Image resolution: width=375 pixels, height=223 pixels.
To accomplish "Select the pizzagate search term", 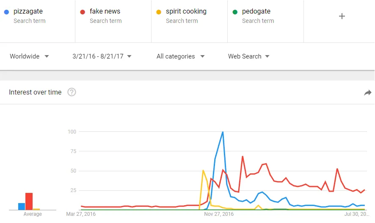I will 28,11.
